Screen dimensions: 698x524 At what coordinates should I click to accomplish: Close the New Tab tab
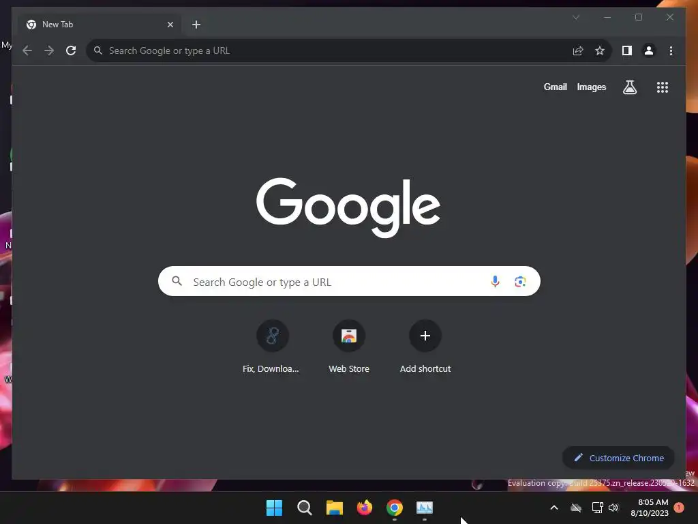point(170,25)
